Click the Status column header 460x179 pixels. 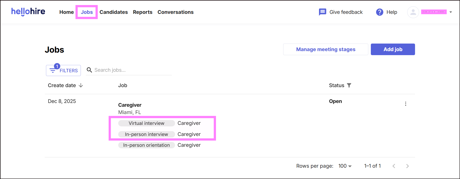point(336,85)
